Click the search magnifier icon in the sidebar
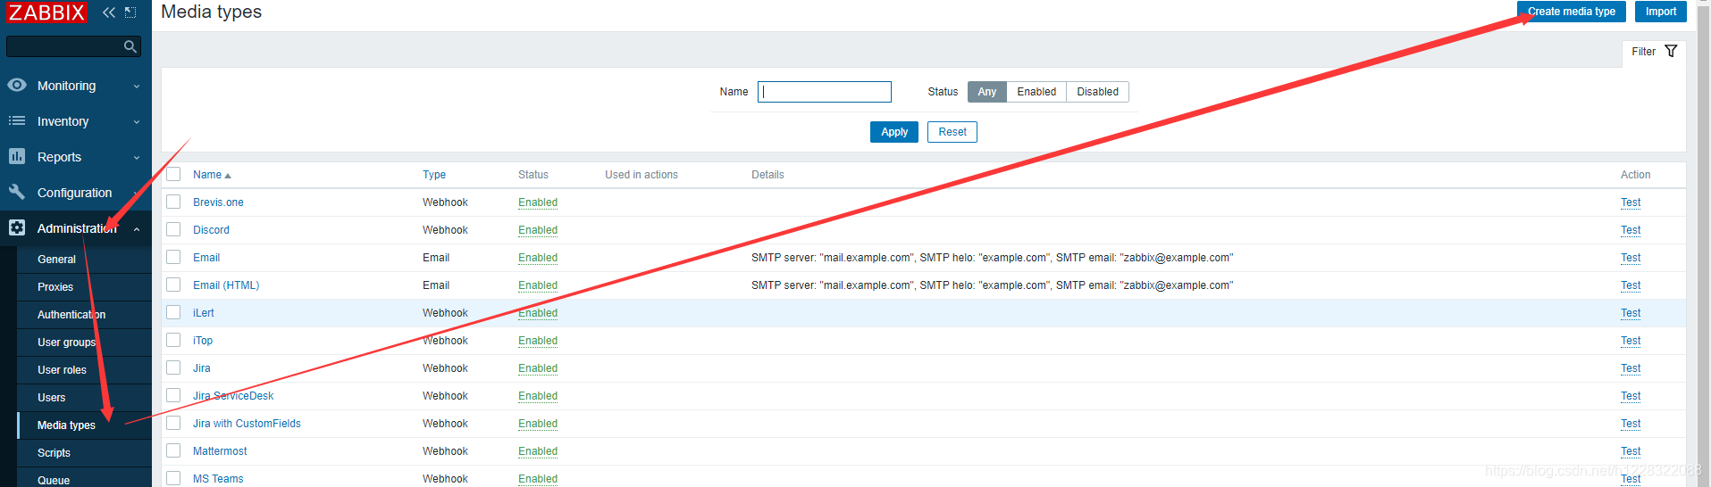The image size is (1711, 487). click(130, 46)
